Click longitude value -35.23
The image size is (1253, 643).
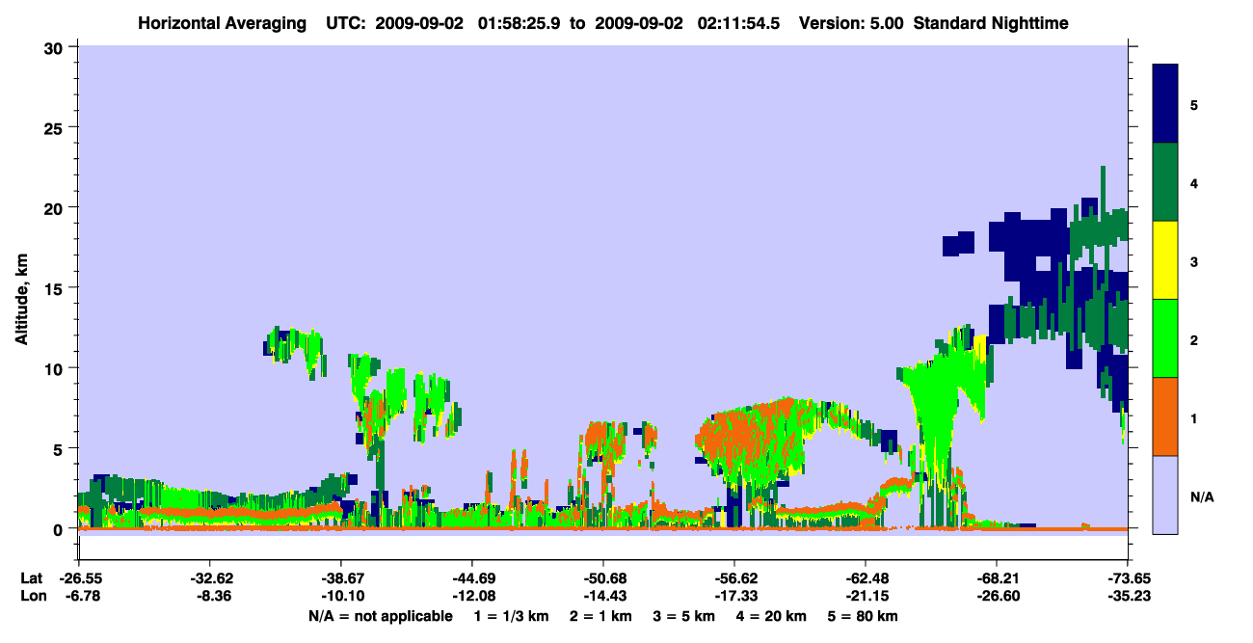(x=1129, y=596)
